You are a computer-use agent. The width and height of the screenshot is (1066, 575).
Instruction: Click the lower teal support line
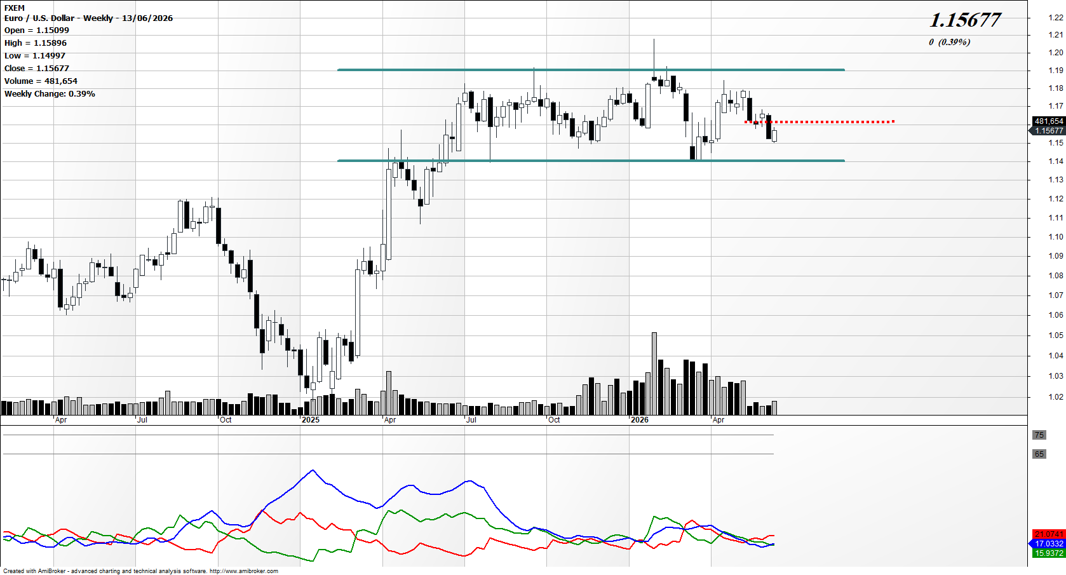[x=591, y=161]
